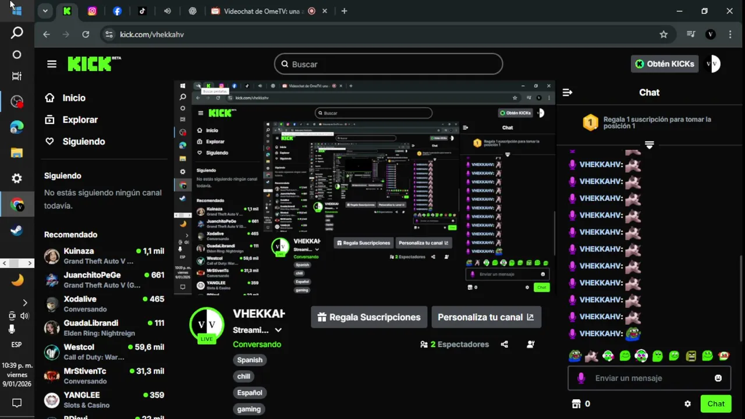This screenshot has height=419, width=745.
Task: Open recommended channel JuanchitoPeGe
Action: [x=104, y=280]
